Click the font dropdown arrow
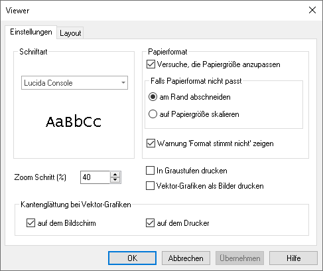 pos(123,83)
